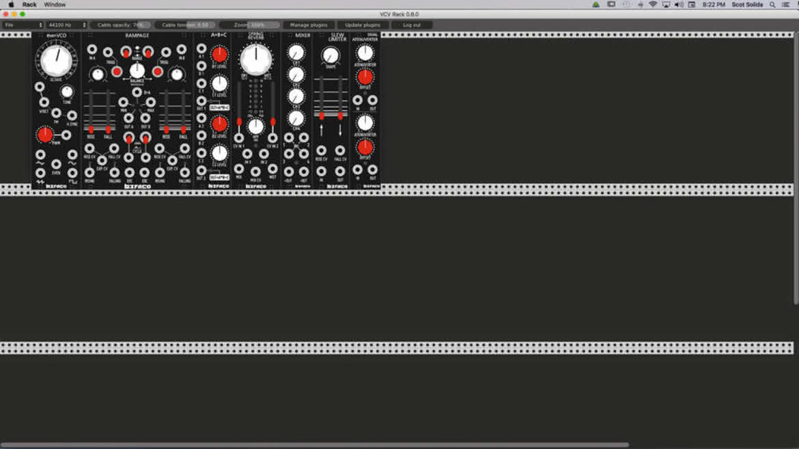799x449 pixels.
Task: Click the large EvenVCO octave knob
Action: [56, 60]
